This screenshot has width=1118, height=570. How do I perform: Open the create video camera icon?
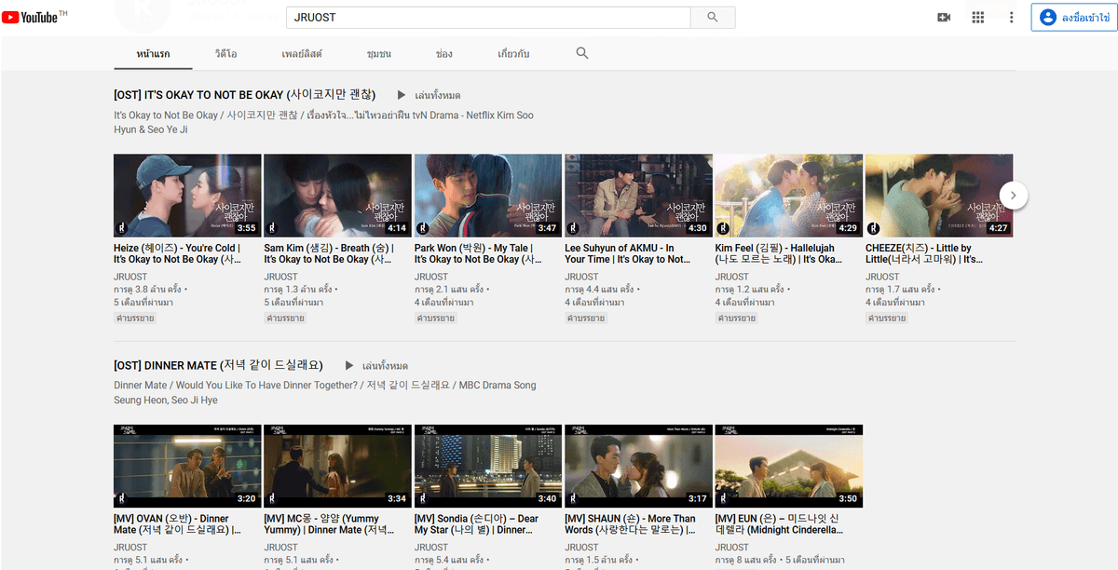pos(944,18)
